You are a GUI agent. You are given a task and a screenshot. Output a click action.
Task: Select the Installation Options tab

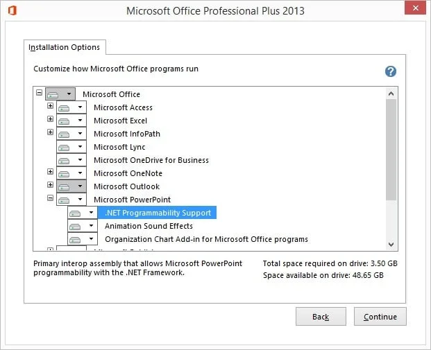pyautogui.click(x=65, y=47)
